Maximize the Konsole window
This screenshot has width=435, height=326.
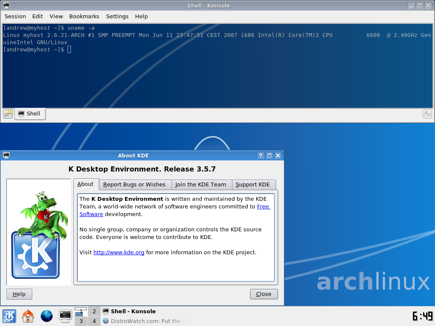point(420,6)
